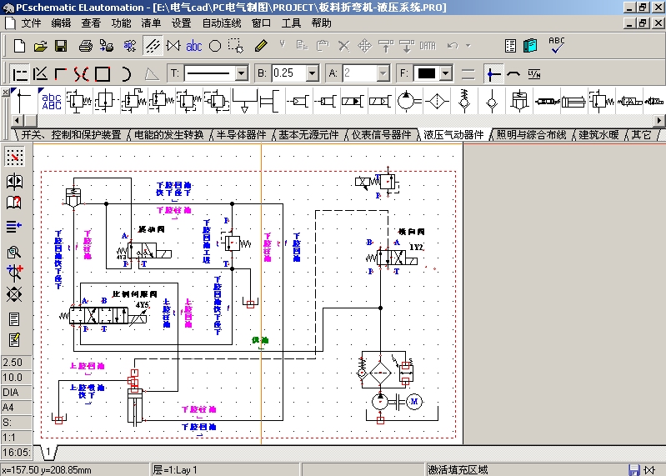Click the black F color swatch
Screen dimensions: 666x476
(x=427, y=73)
